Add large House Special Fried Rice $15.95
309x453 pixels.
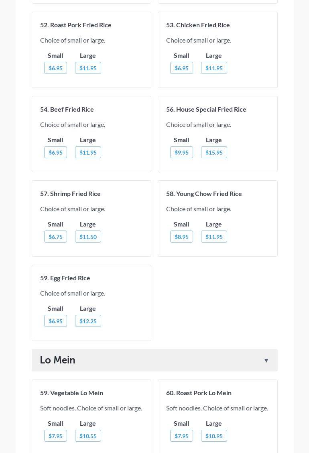pos(214,153)
